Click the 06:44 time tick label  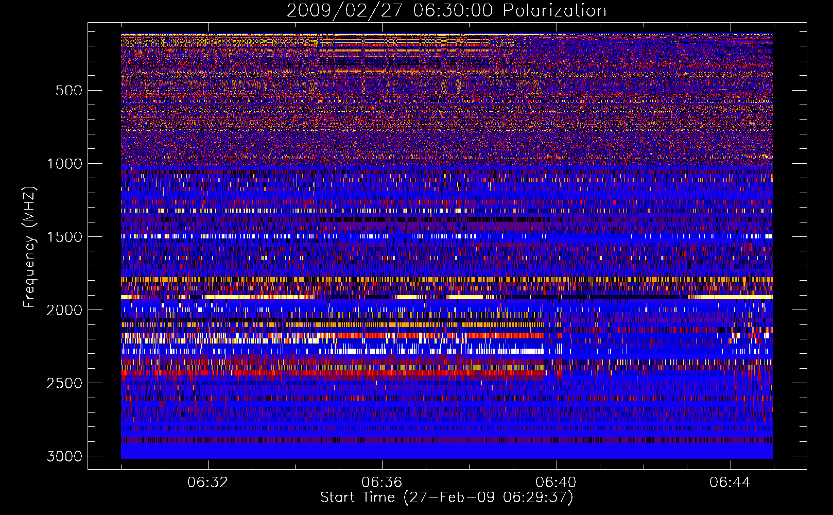coord(730,483)
